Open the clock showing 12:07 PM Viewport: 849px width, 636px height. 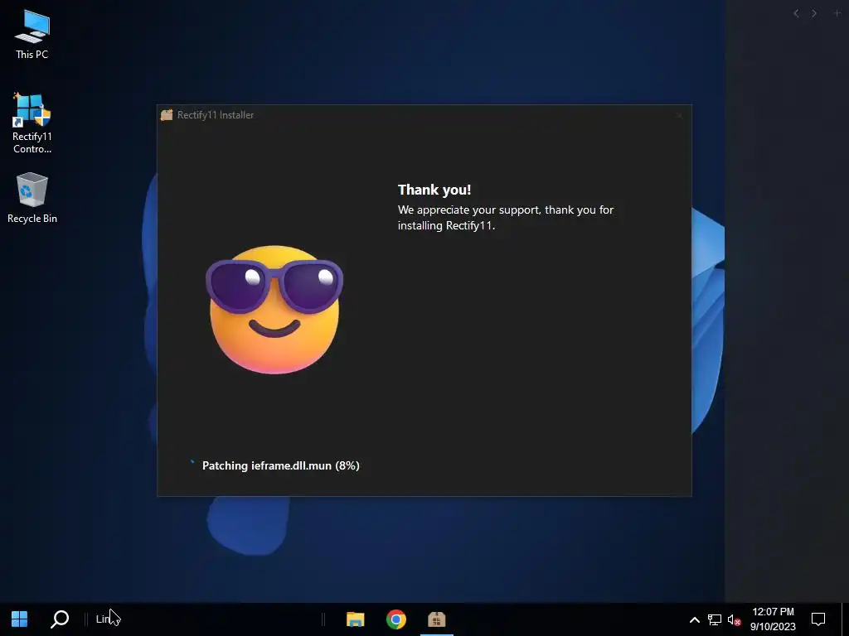pyautogui.click(x=773, y=619)
